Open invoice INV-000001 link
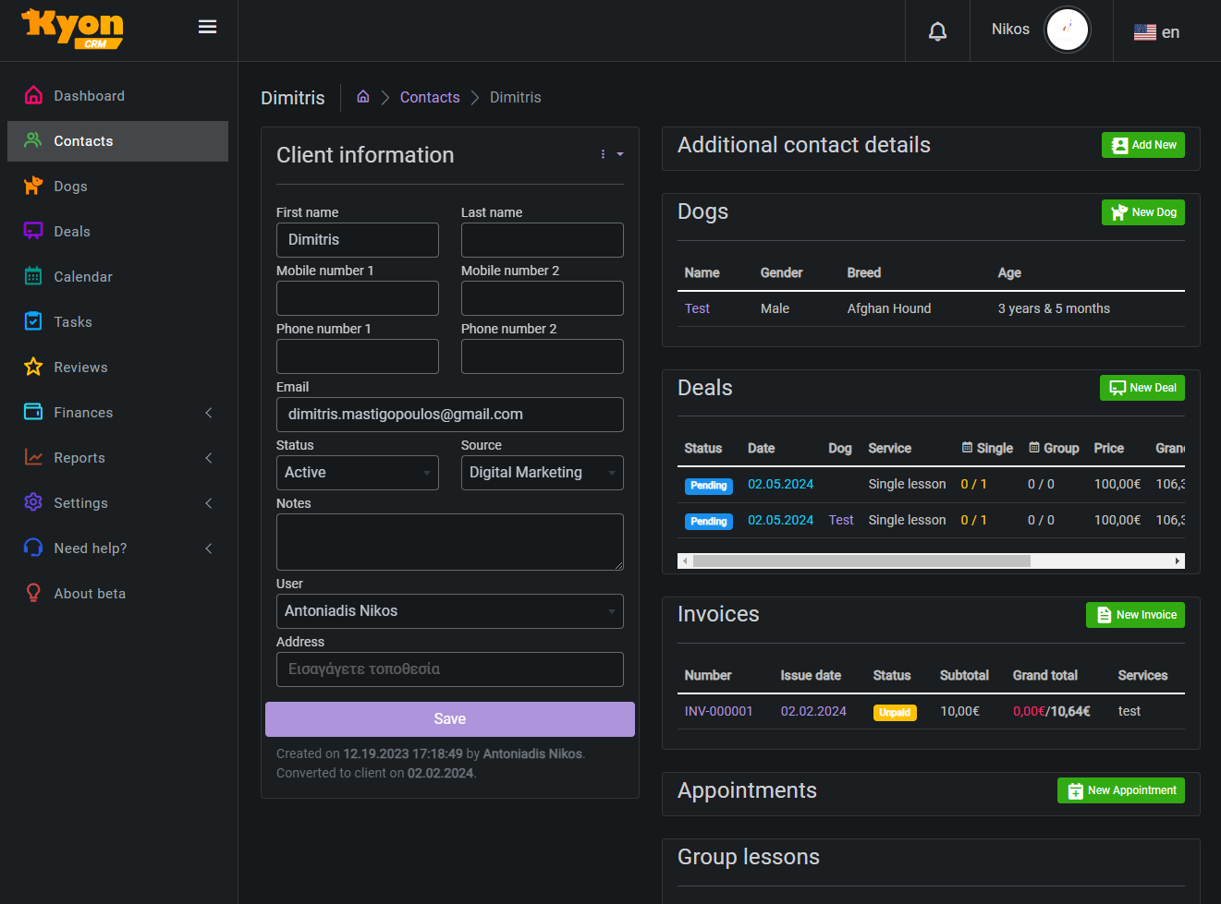Image resolution: width=1221 pixels, height=904 pixels. pyautogui.click(x=718, y=711)
